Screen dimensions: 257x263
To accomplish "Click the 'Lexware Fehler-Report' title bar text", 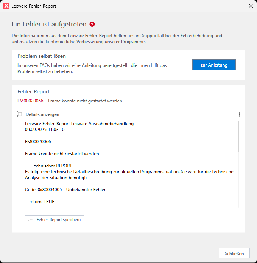I will coord(34,6).
